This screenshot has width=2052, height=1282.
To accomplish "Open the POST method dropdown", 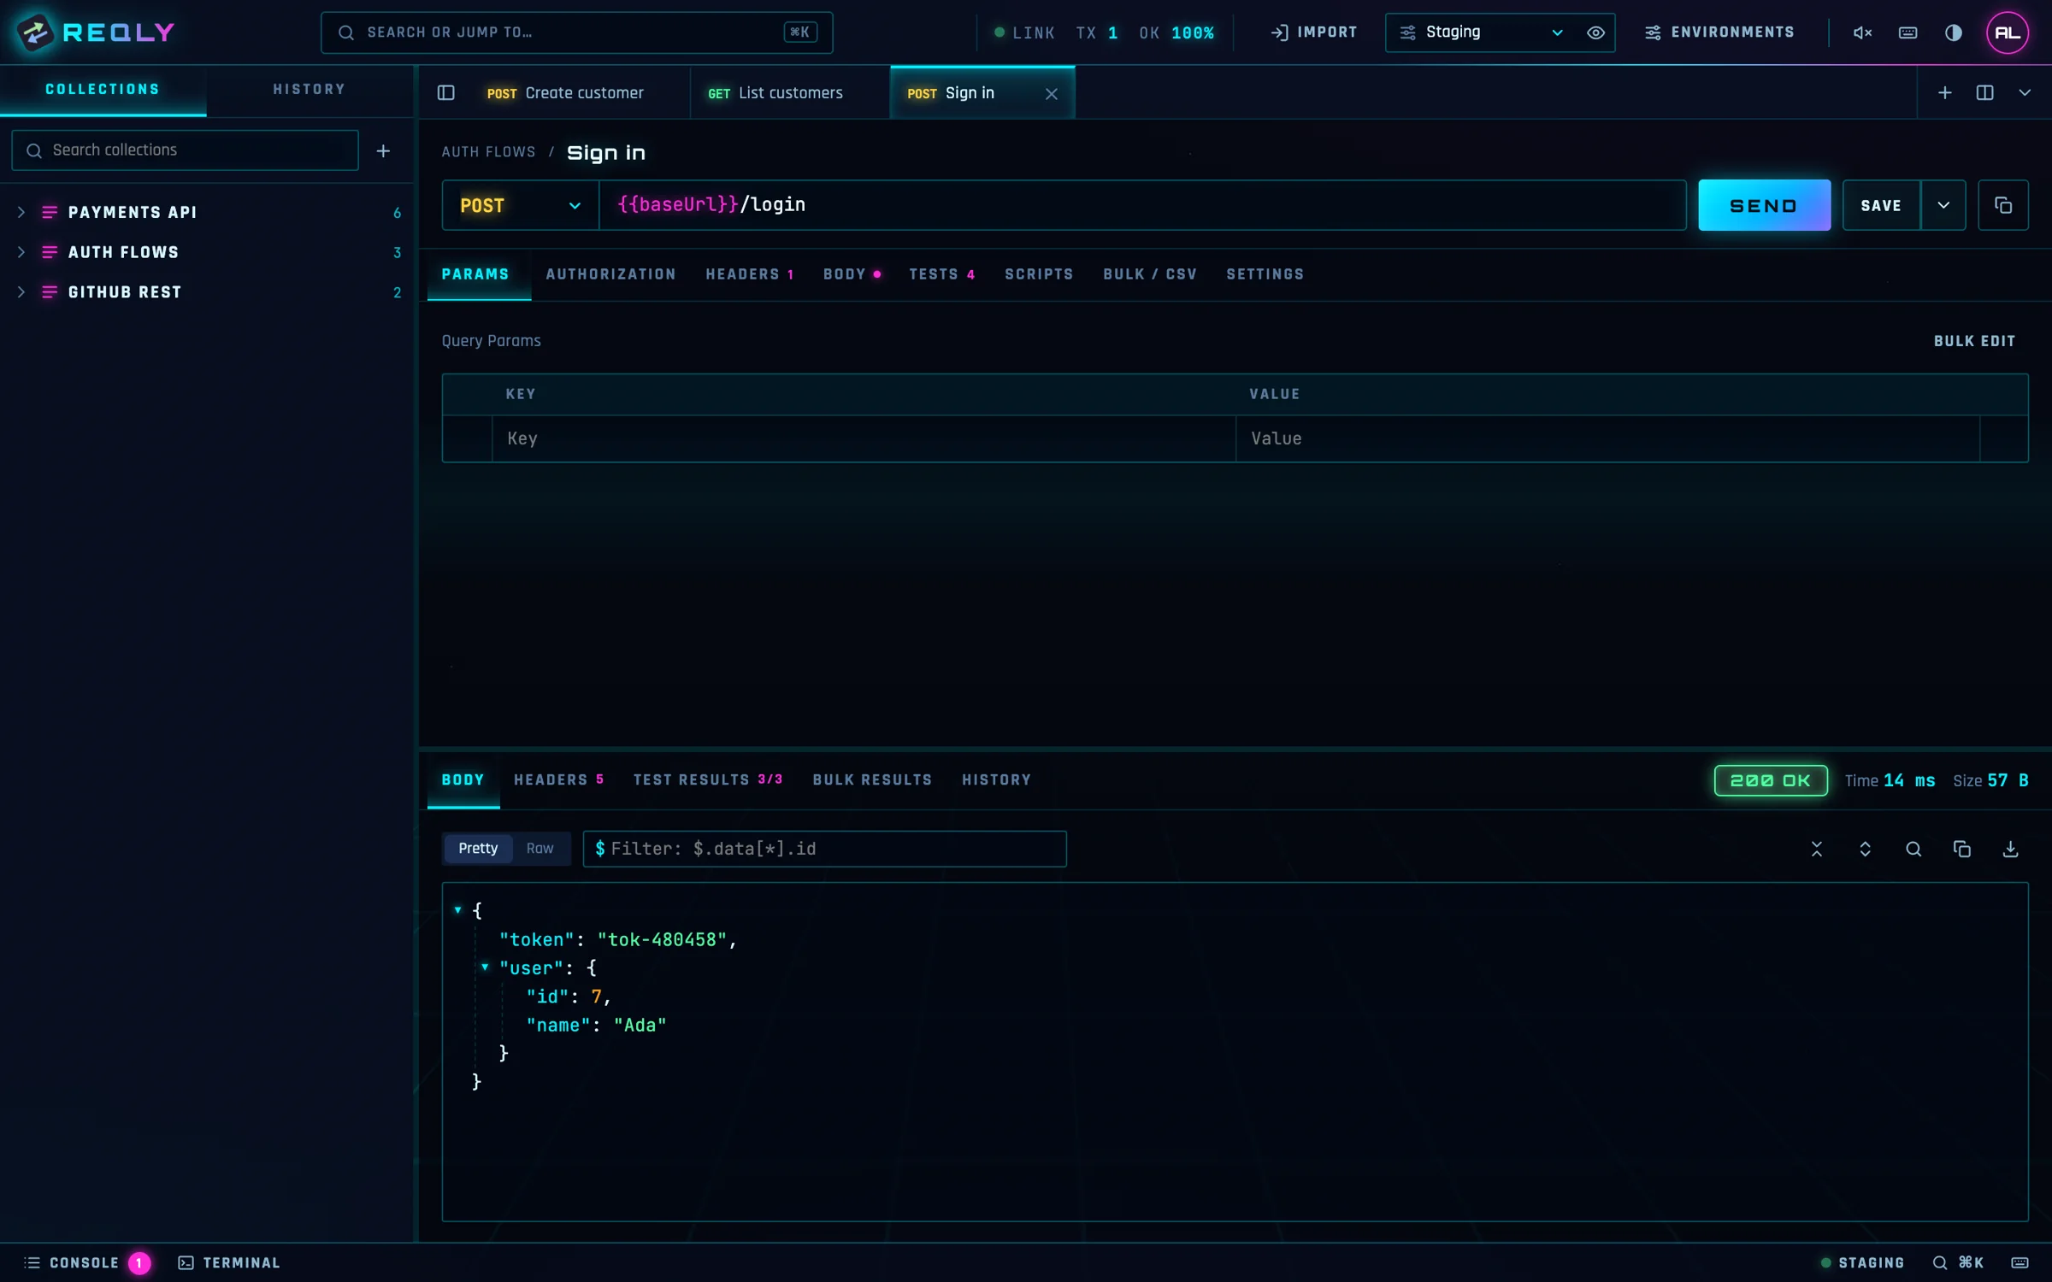I will coord(520,205).
